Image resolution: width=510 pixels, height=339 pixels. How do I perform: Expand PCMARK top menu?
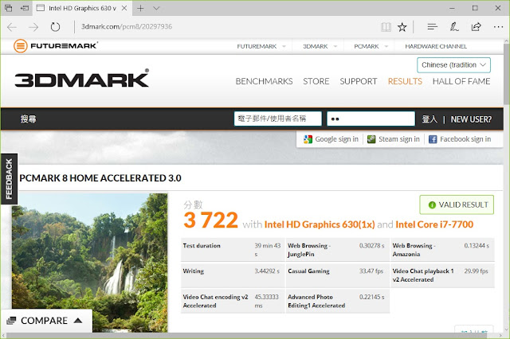[371, 46]
